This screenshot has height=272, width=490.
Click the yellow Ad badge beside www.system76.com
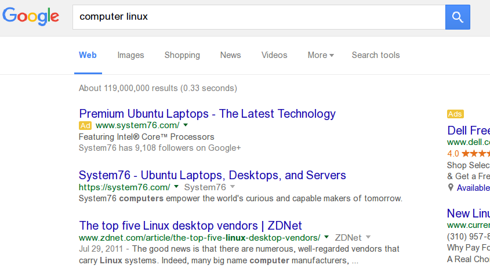click(85, 126)
